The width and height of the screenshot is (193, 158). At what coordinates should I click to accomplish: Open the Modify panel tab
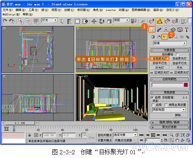tap(159, 30)
